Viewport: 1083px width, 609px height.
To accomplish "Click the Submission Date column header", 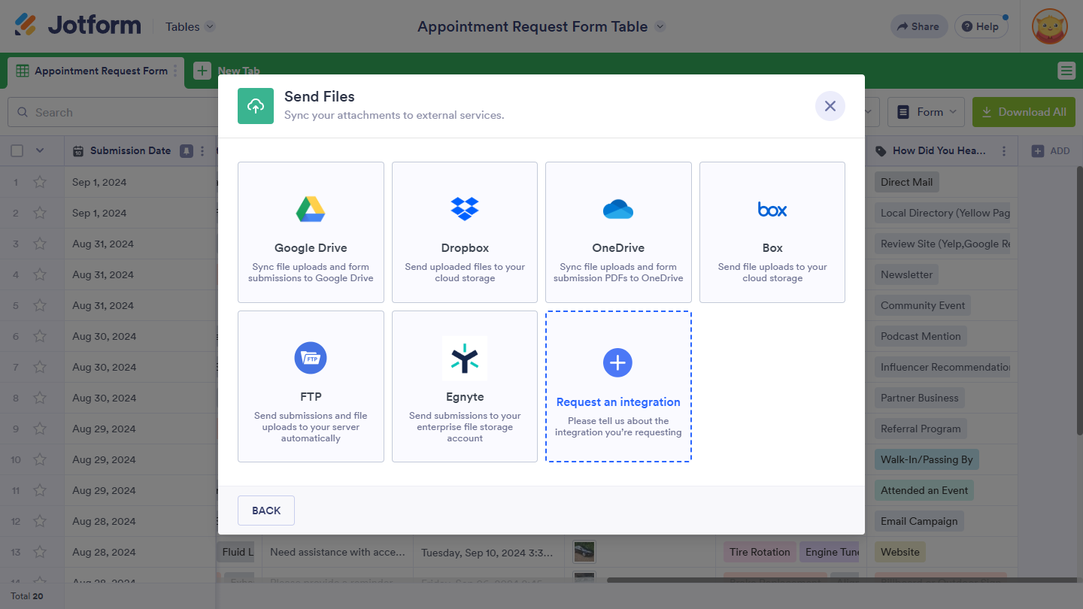I will tap(139, 151).
